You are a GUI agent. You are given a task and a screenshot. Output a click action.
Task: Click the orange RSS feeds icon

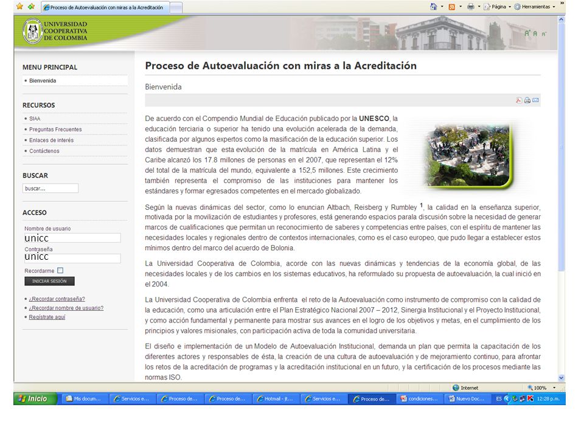pos(452,7)
